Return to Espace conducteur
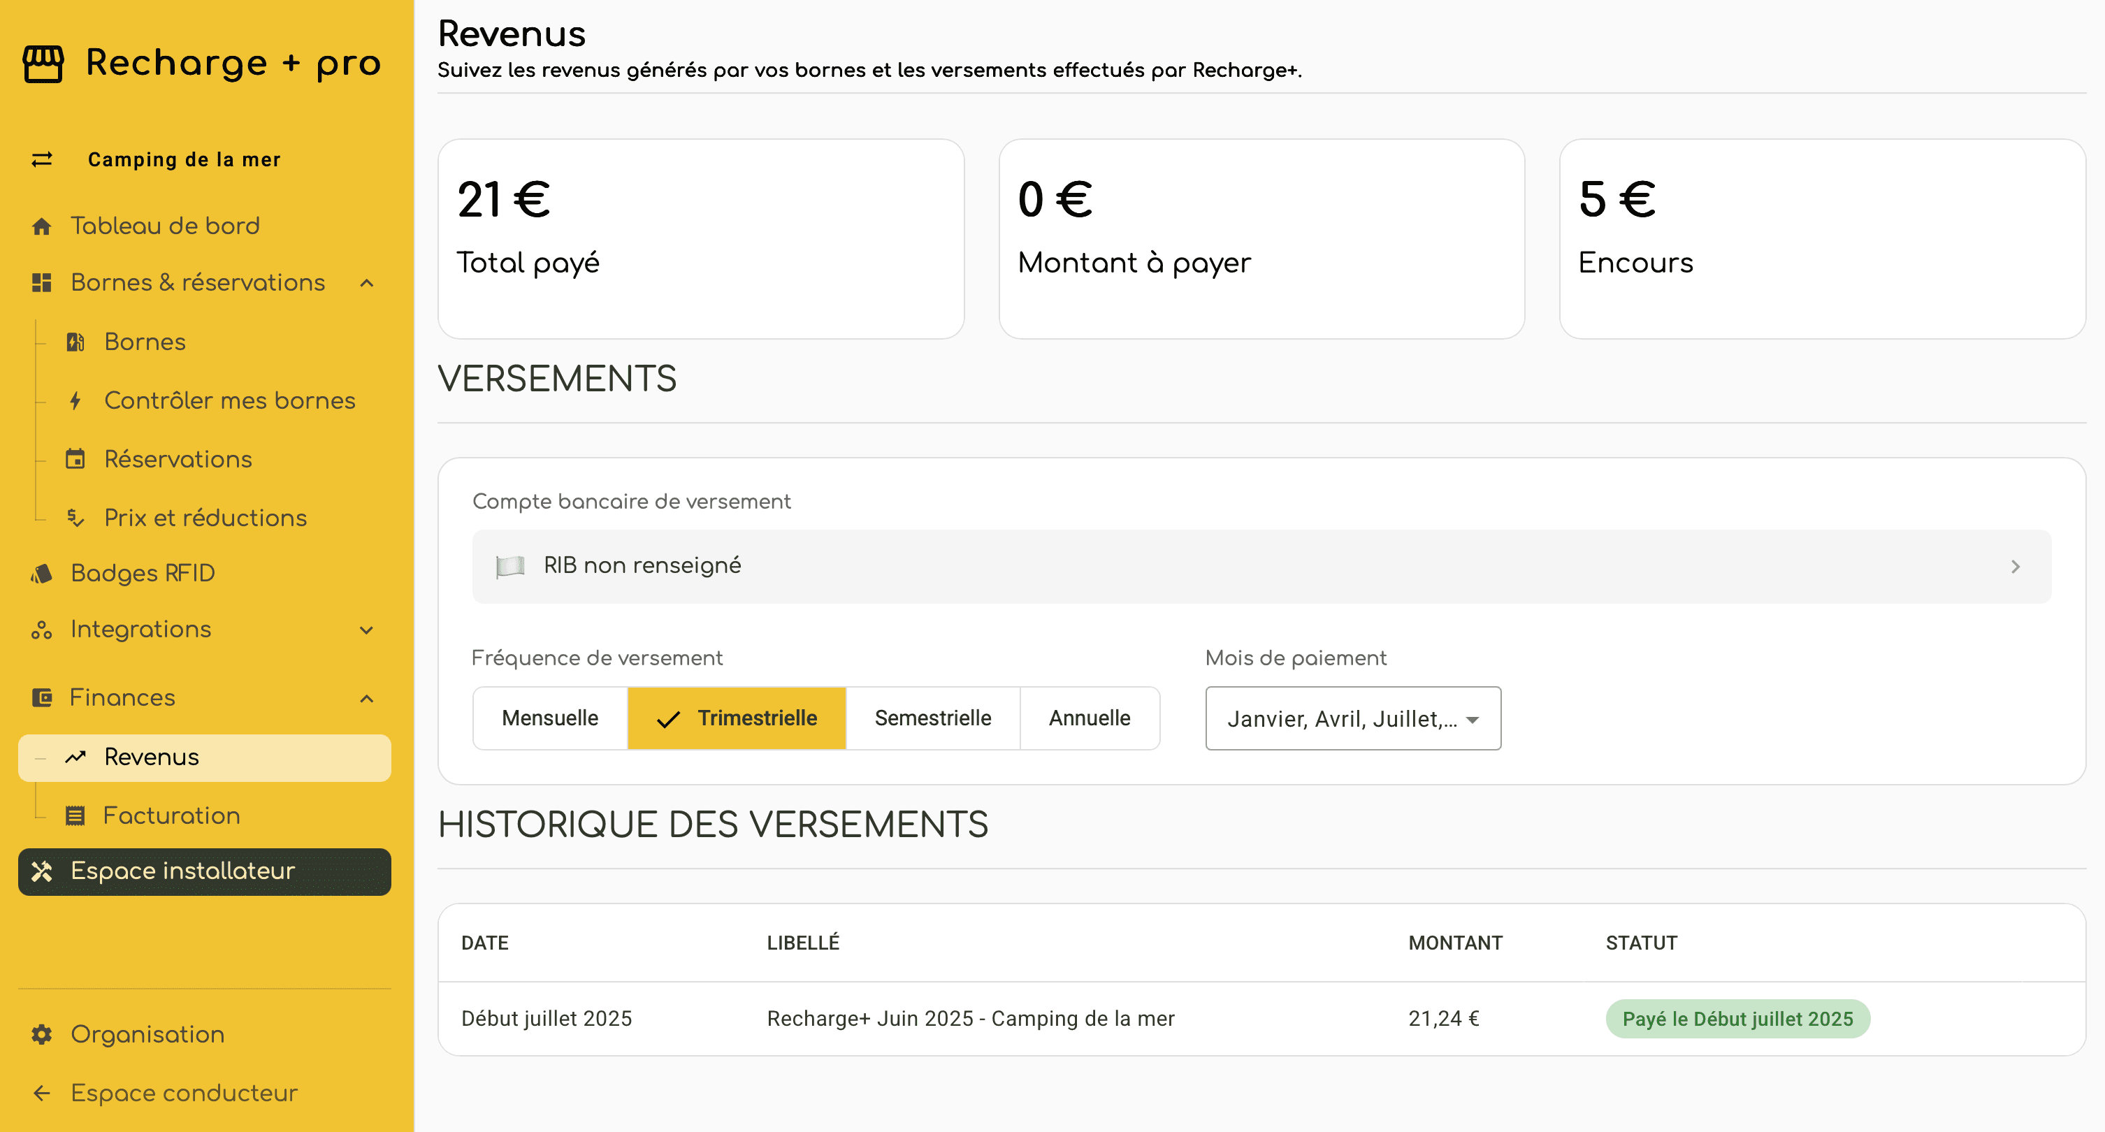This screenshot has height=1132, width=2105. click(x=184, y=1094)
